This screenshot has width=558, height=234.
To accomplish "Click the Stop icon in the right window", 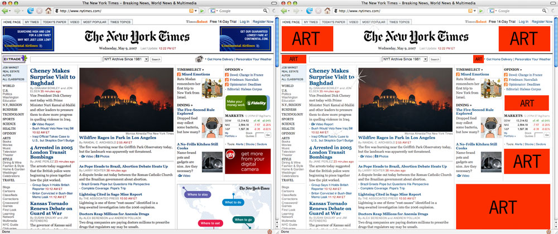I will coord(318,11).
